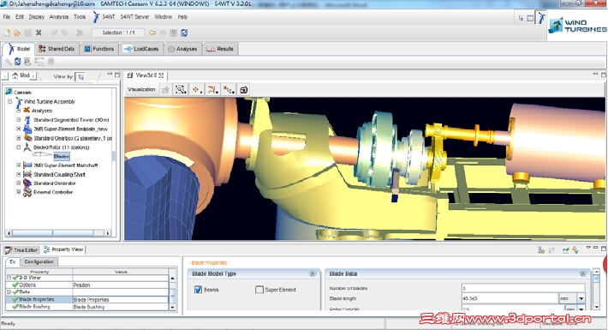The height and width of the screenshot is (330, 608).
Task: Expand the Standard Segmented Tower node
Action: (18, 120)
